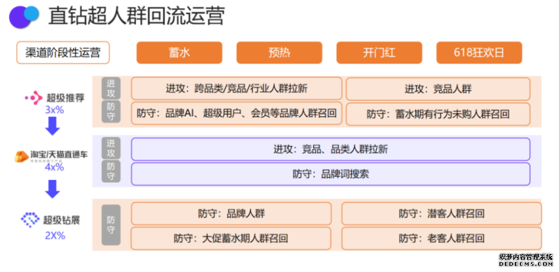Choose box 防守：品牌人群
The height and width of the screenshot is (272, 559).
[231, 214]
